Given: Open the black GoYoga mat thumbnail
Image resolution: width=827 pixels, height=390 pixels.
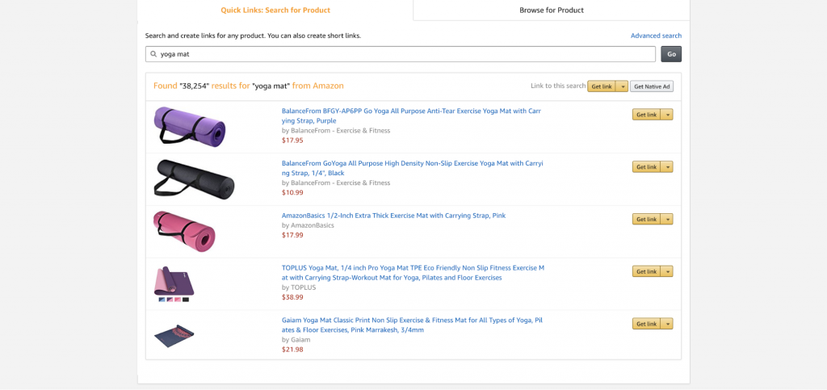Looking at the screenshot, I should click(194, 179).
